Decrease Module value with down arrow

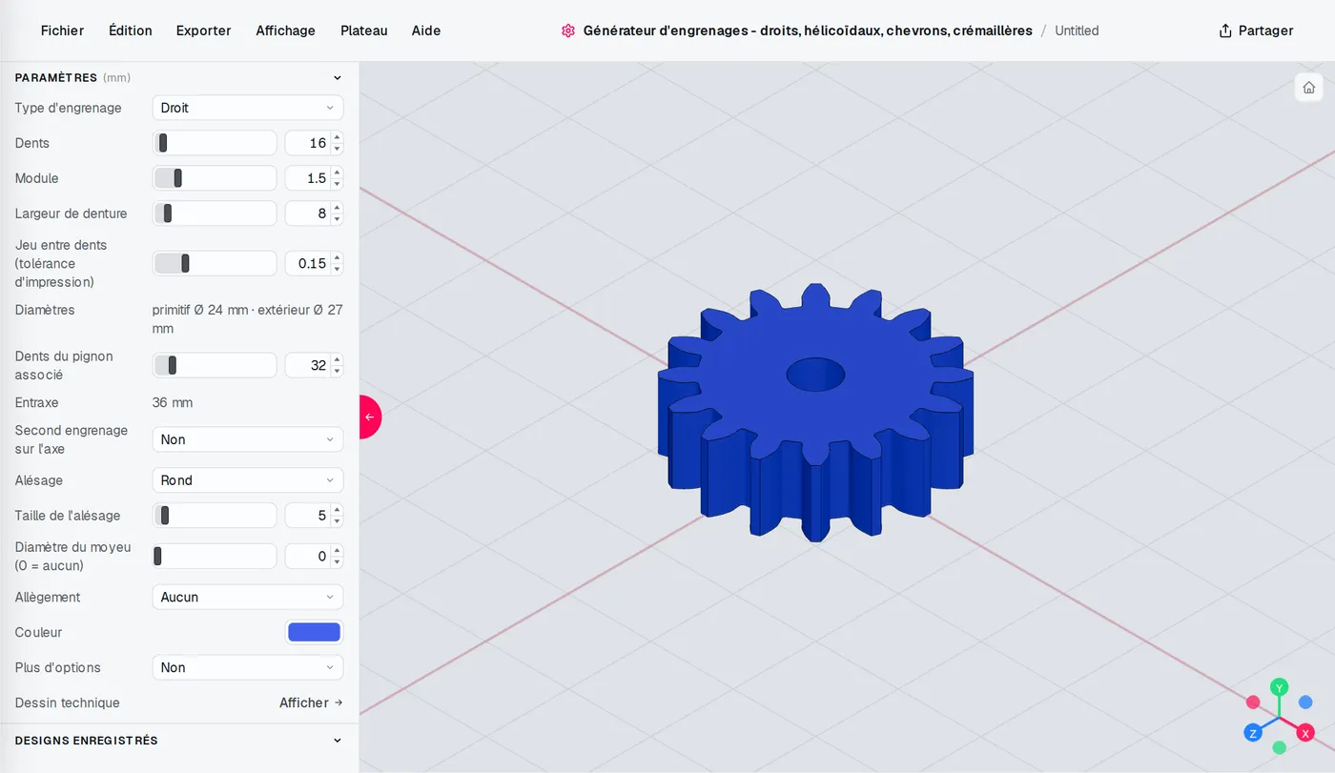[337, 184]
